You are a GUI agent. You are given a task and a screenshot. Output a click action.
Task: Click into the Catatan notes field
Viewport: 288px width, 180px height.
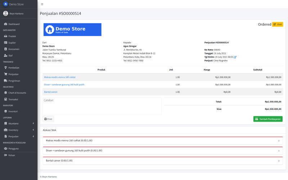[102, 106]
